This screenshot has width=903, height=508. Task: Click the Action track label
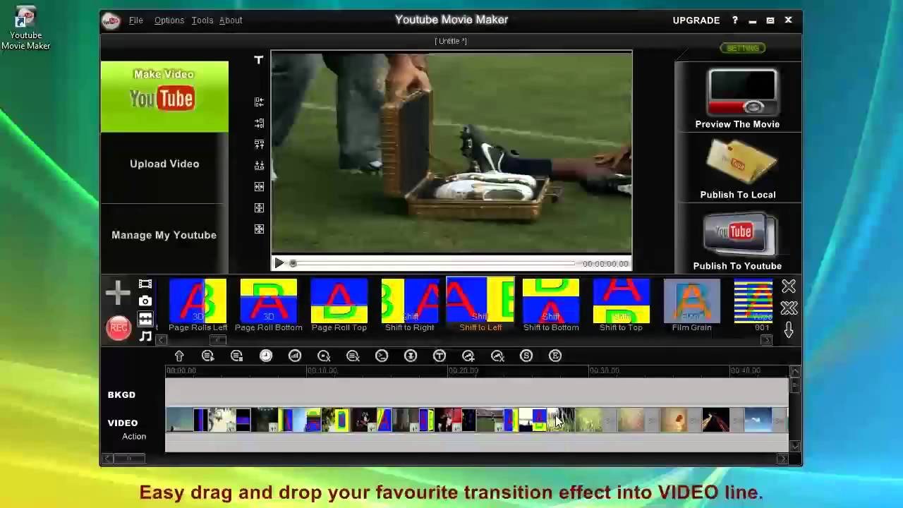[x=134, y=437]
